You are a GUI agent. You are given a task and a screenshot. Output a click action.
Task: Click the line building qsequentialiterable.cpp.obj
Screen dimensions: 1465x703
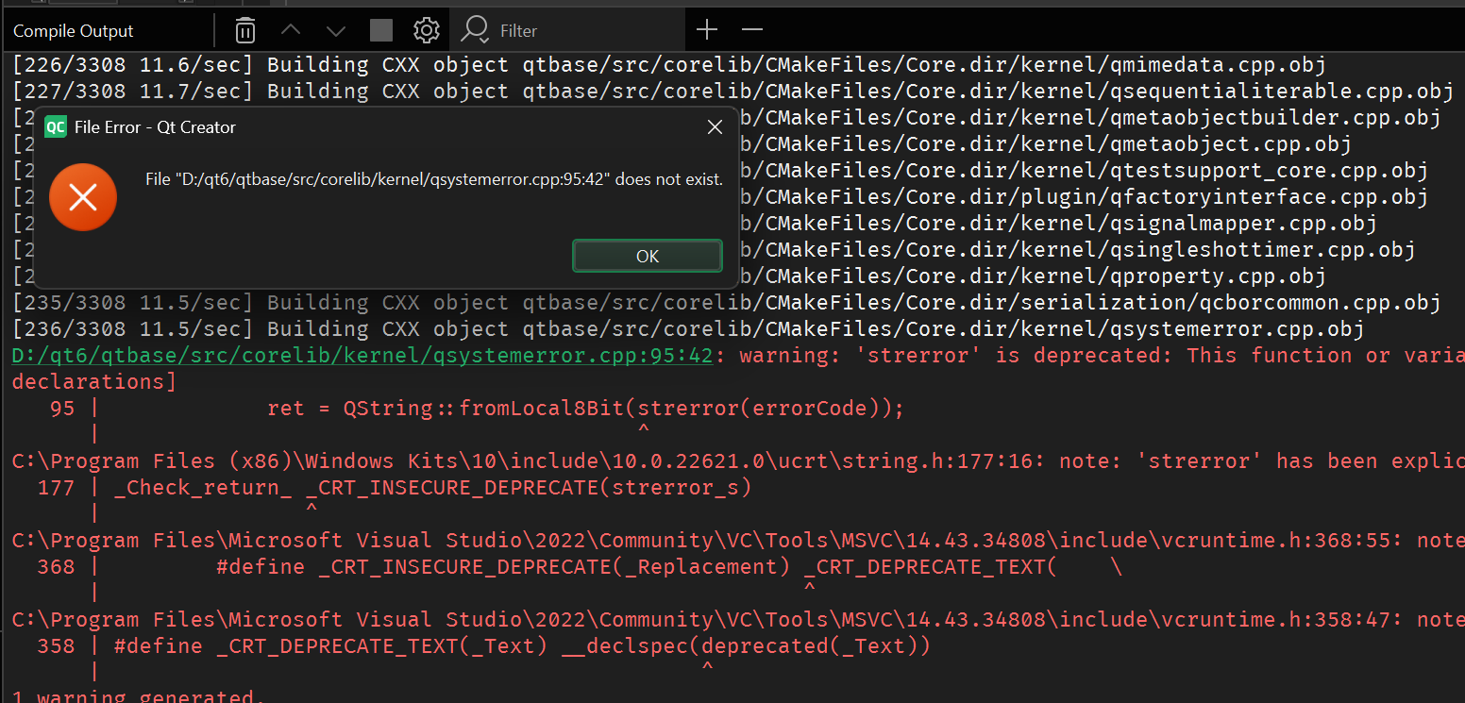click(x=732, y=92)
